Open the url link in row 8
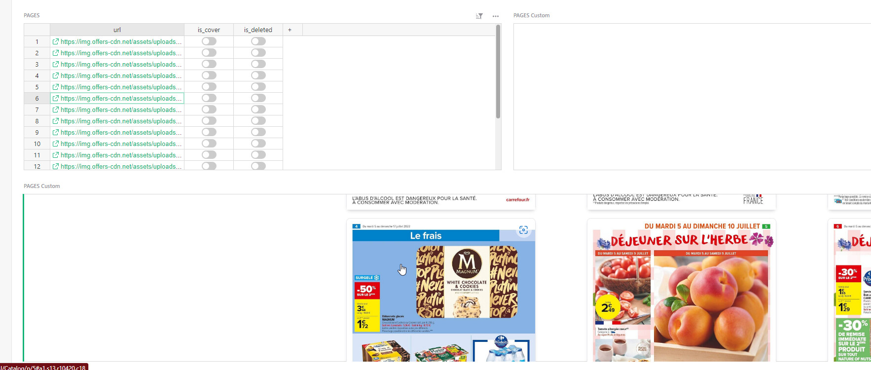This screenshot has height=370, width=871. pyautogui.click(x=121, y=121)
